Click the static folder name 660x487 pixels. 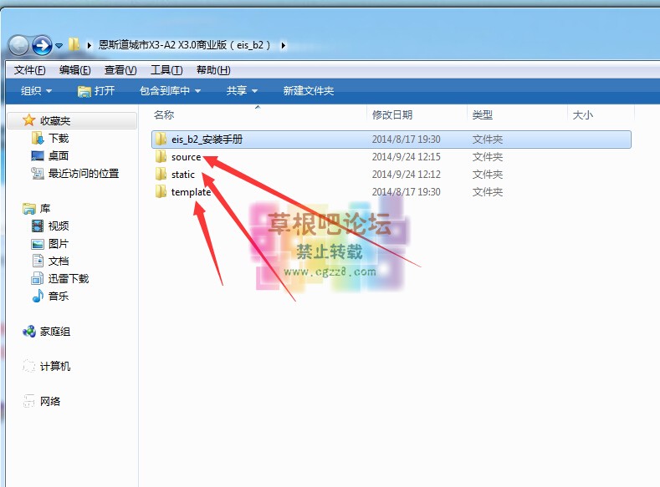[x=182, y=174]
